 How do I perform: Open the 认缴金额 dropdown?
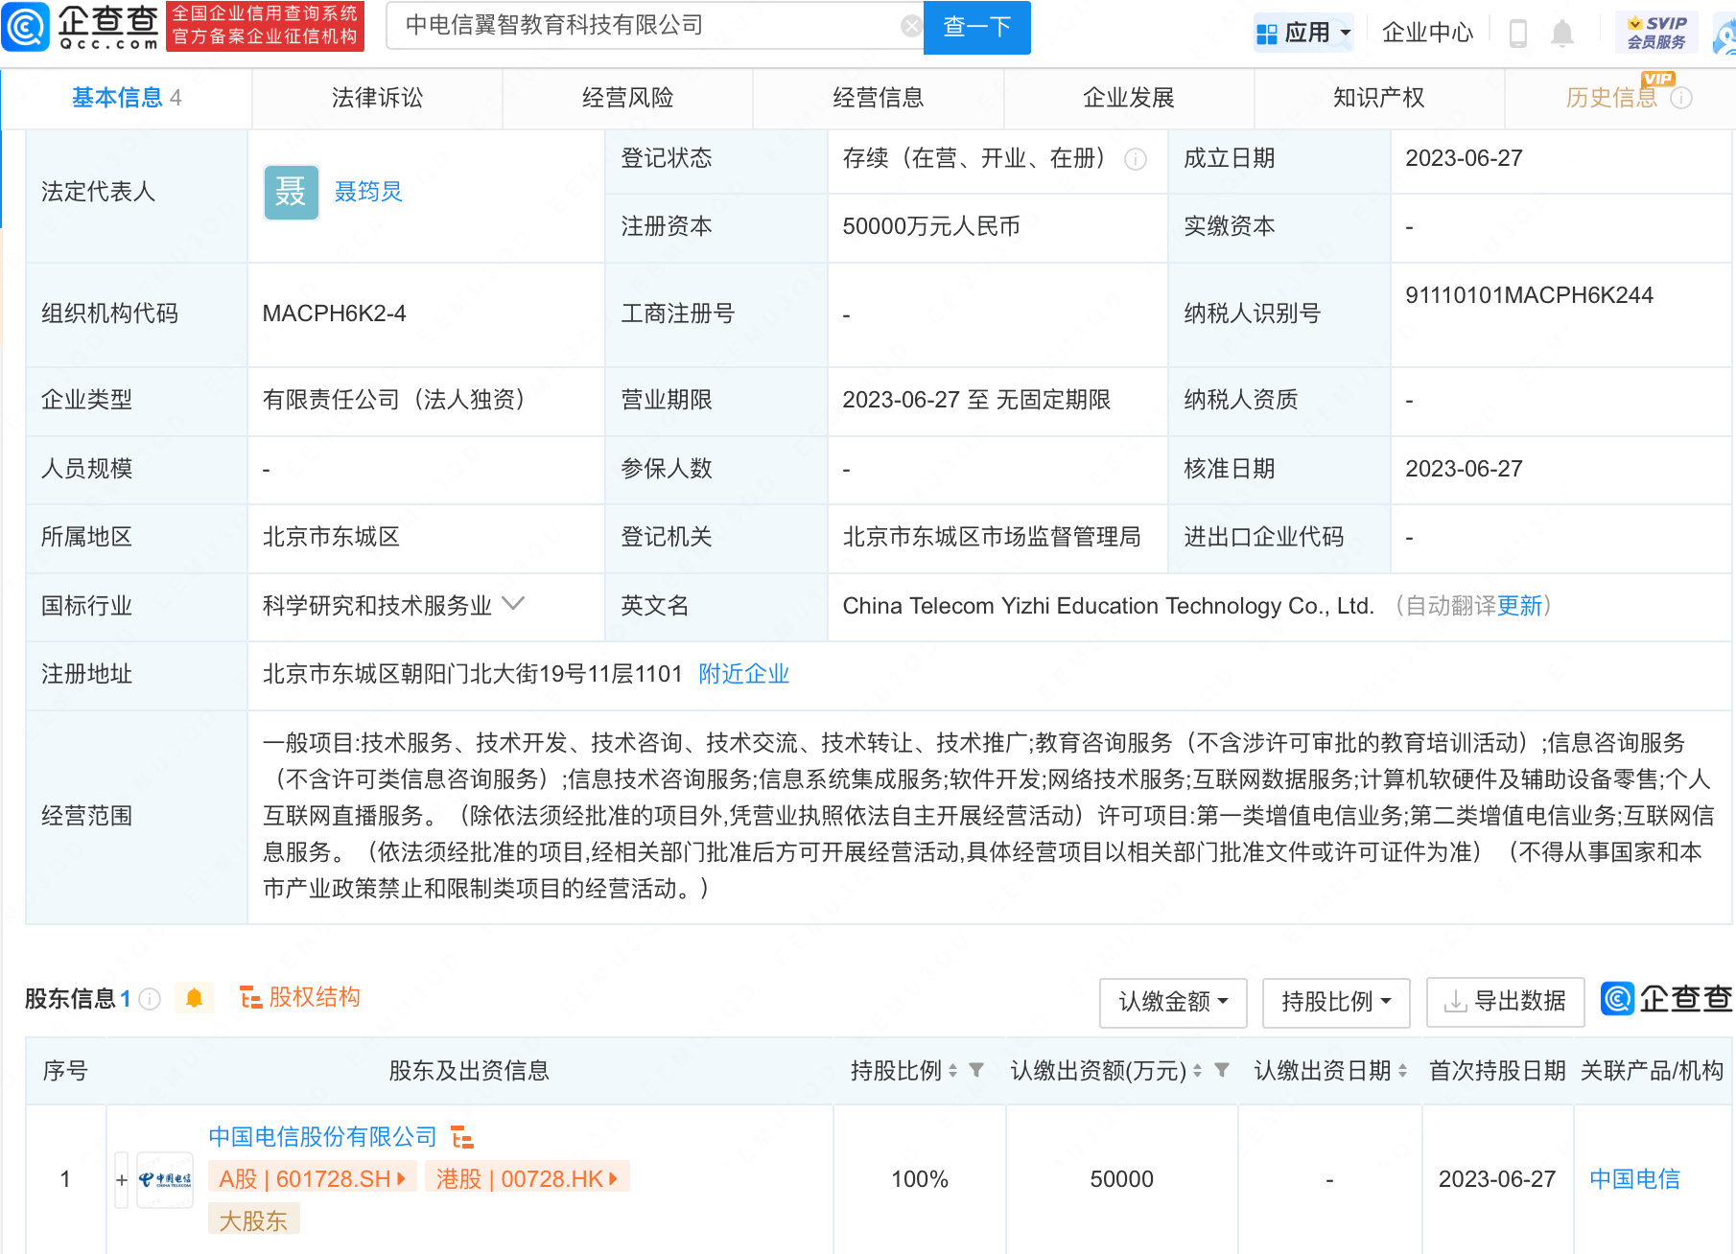(x=1172, y=1002)
